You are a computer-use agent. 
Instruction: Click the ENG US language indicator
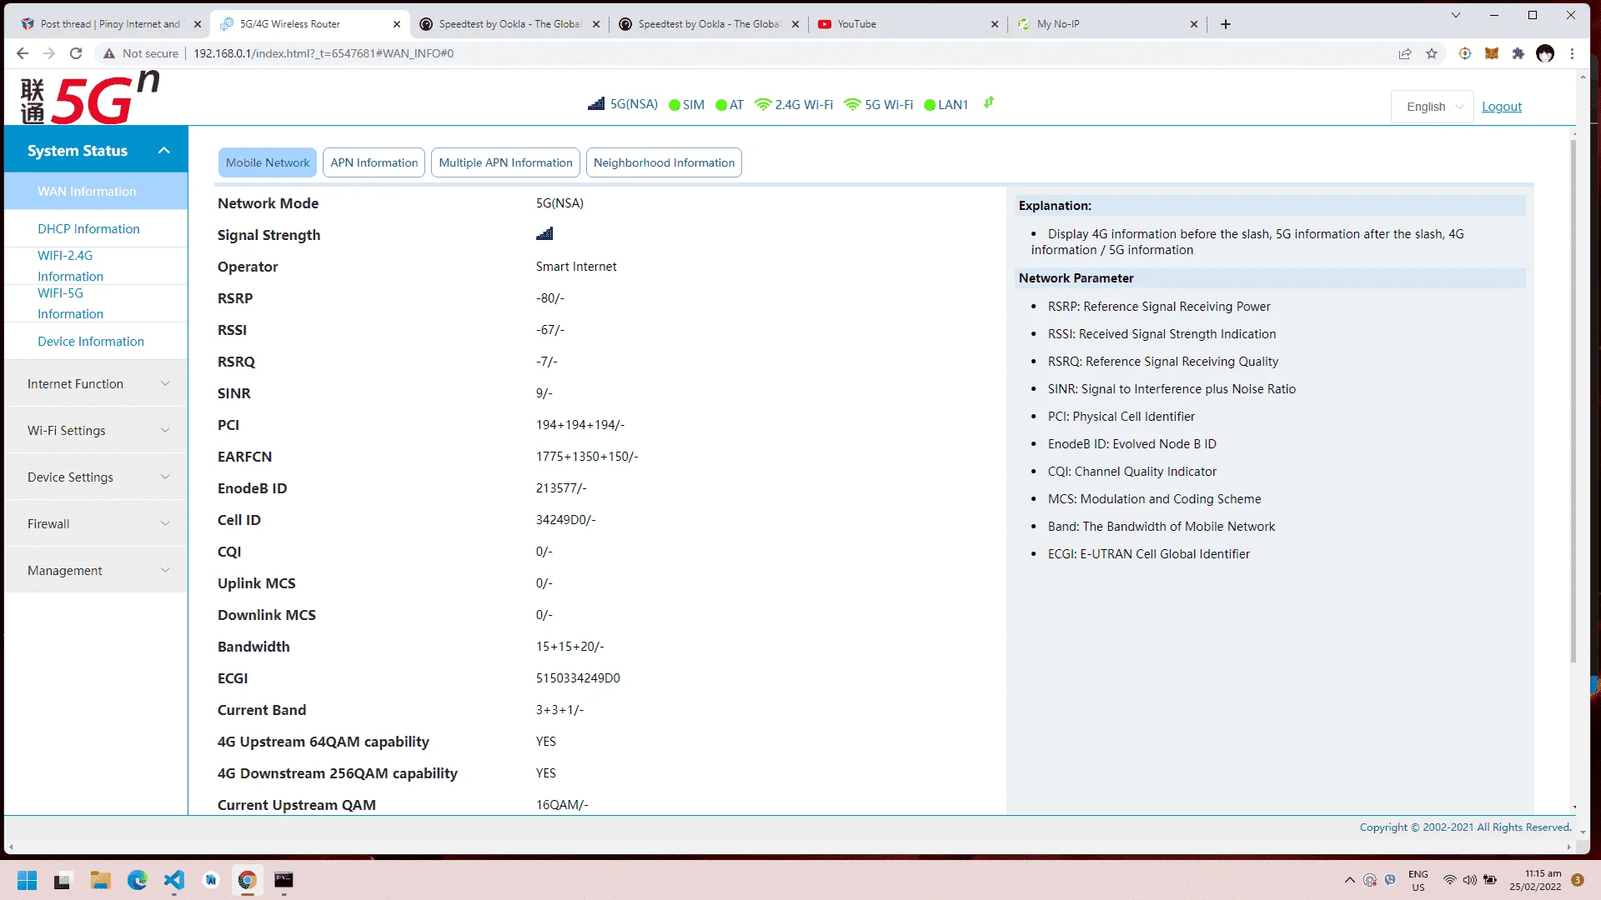pyautogui.click(x=1418, y=880)
